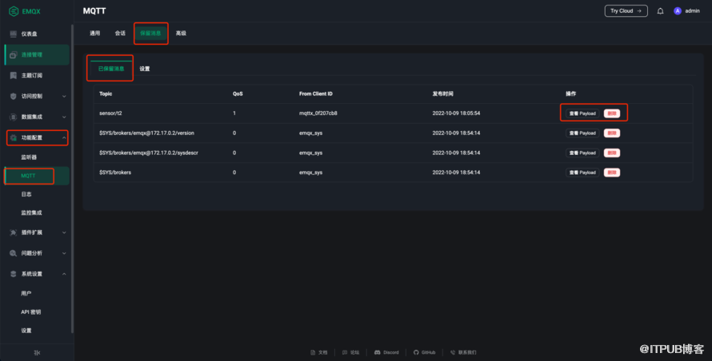Open the 设置 sub-tab under retained messages
The image size is (712, 361).
[x=145, y=69]
